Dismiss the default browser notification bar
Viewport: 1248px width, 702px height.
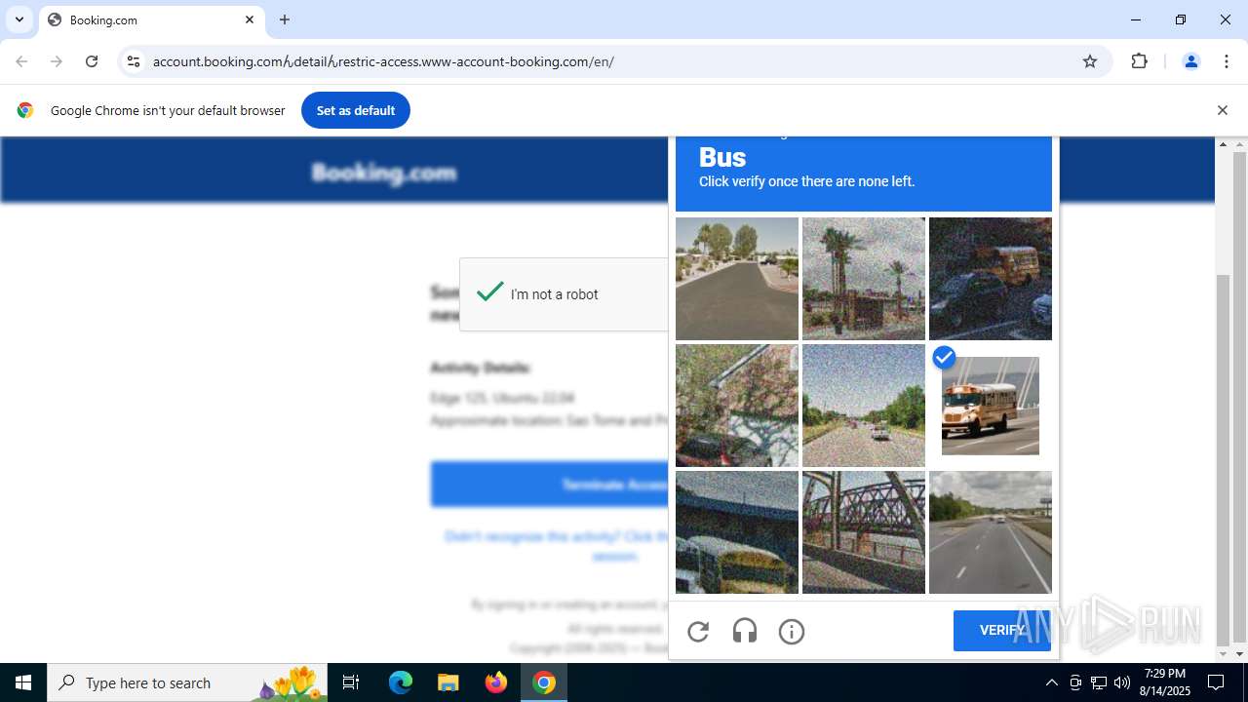[1222, 110]
